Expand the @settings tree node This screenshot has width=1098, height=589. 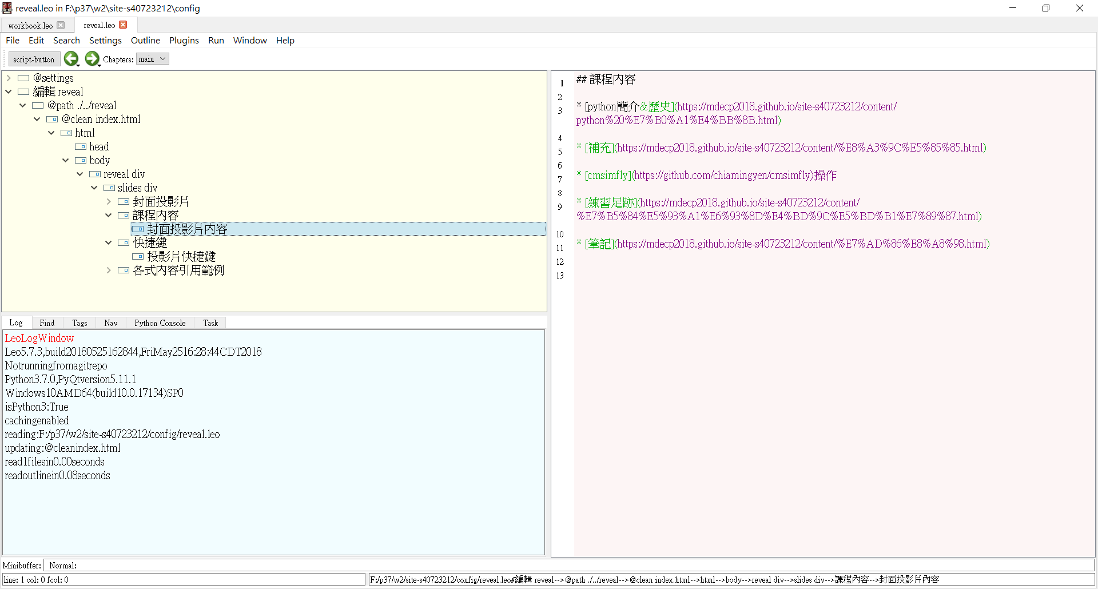point(9,78)
